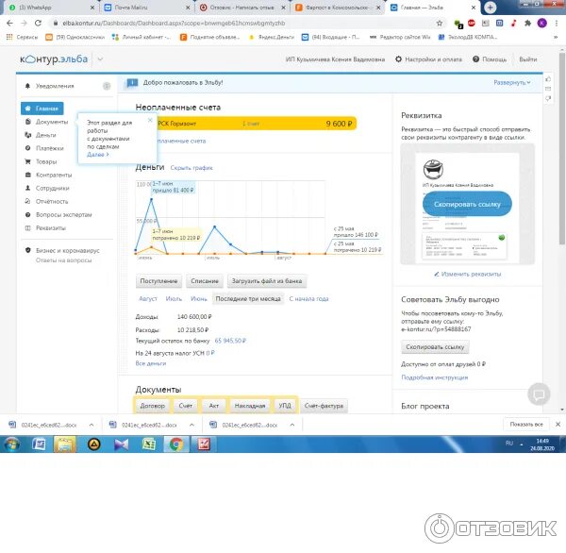Select the Июнь period filter
This screenshot has height=553, width=566.
(x=199, y=299)
